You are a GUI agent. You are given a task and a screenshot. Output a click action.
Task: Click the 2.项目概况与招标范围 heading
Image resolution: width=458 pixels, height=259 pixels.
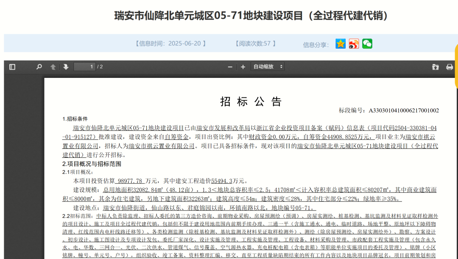point(92,164)
